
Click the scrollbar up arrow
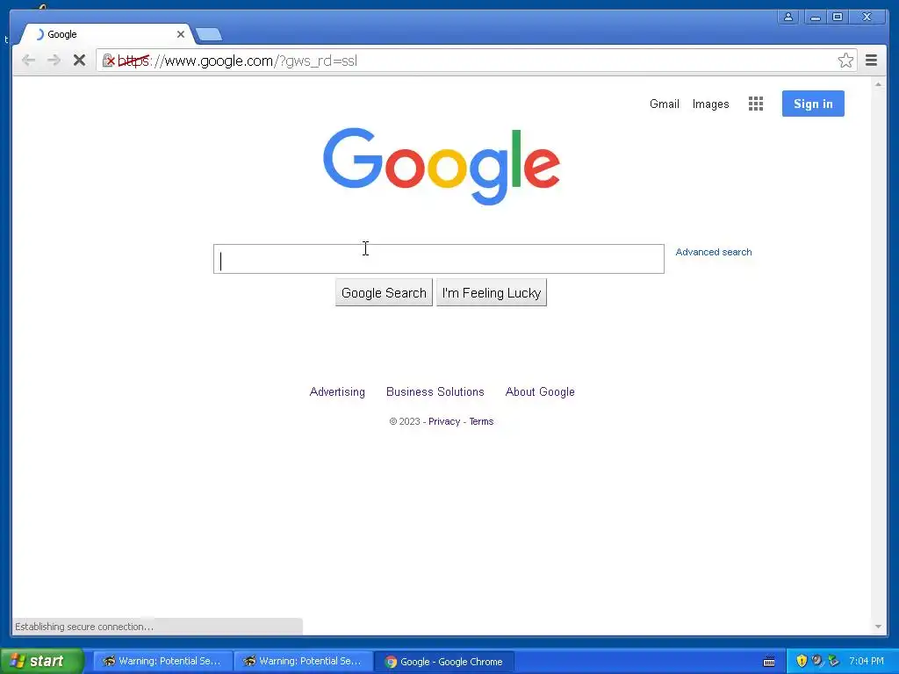click(x=878, y=84)
